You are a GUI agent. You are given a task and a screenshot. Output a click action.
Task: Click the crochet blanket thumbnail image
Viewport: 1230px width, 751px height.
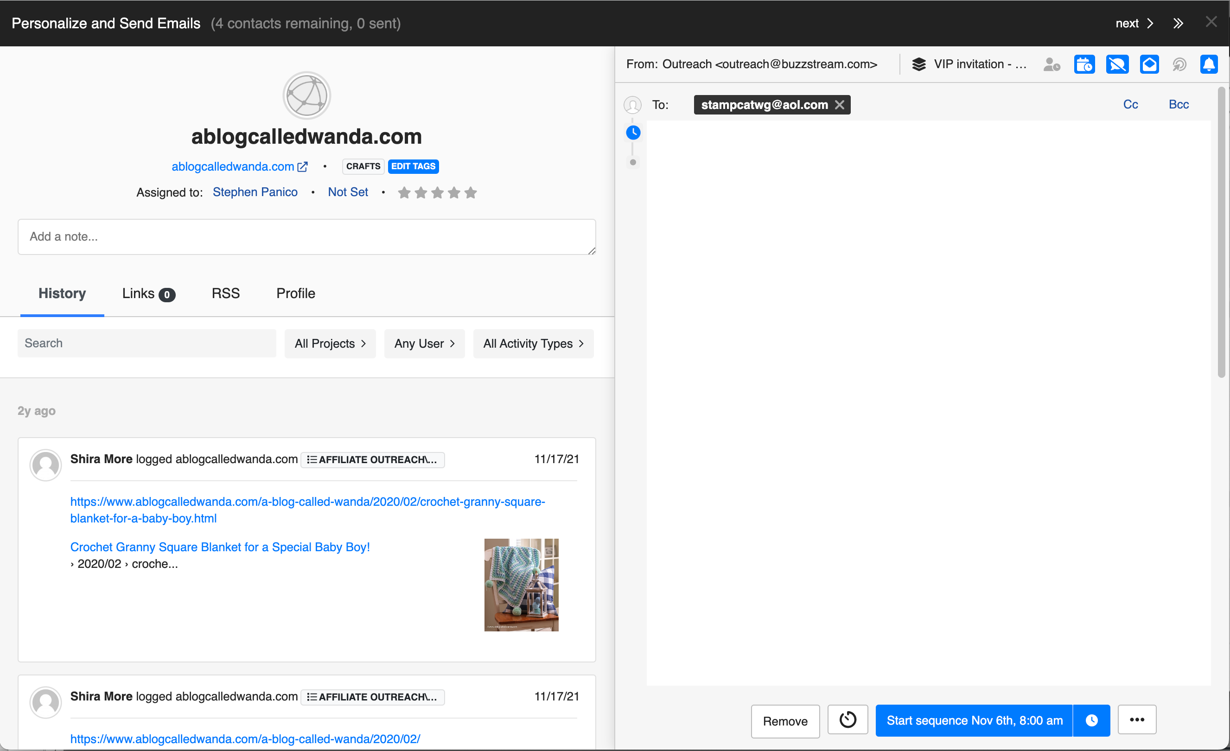[521, 585]
